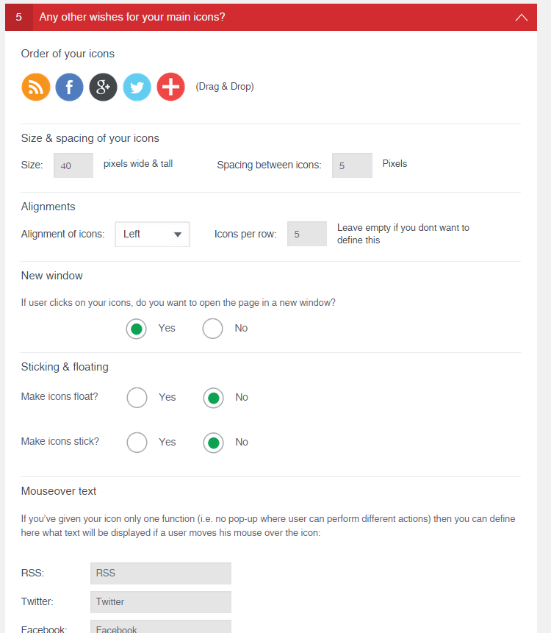Choose "Yes" for make icons stick
551x633 pixels.
137,442
